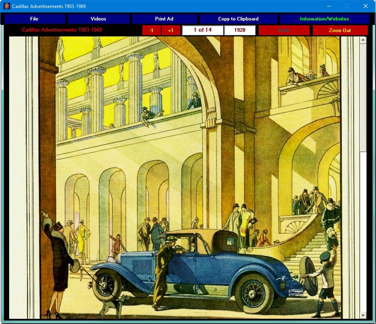Open the File menu

[x=34, y=19]
